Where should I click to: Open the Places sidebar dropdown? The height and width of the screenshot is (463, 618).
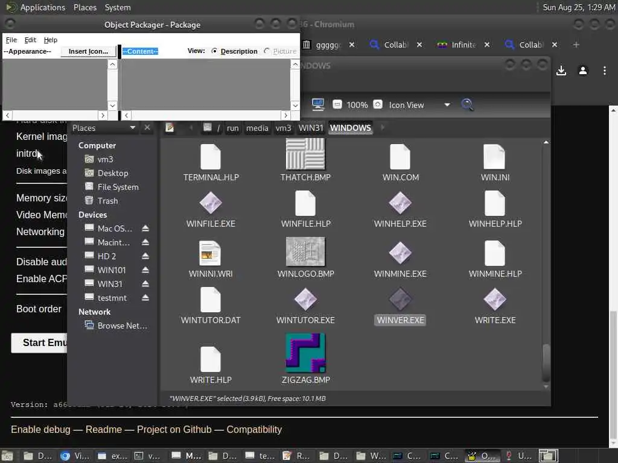coord(132,128)
